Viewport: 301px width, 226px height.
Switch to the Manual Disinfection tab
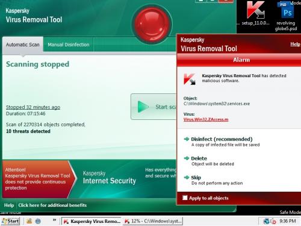(x=69, y=45)
